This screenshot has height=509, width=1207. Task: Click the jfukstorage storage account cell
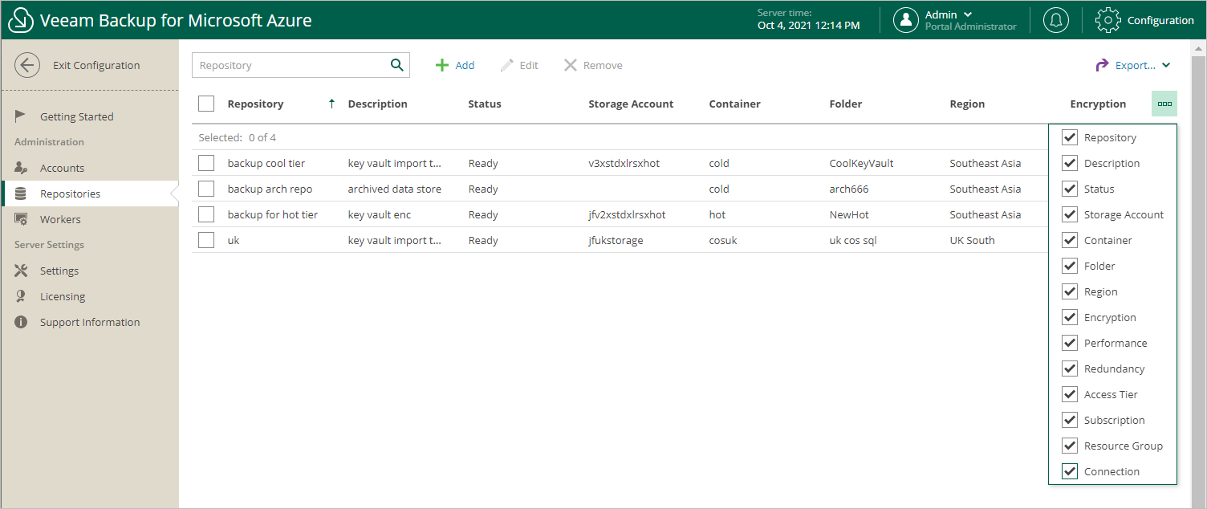[616, 240]
